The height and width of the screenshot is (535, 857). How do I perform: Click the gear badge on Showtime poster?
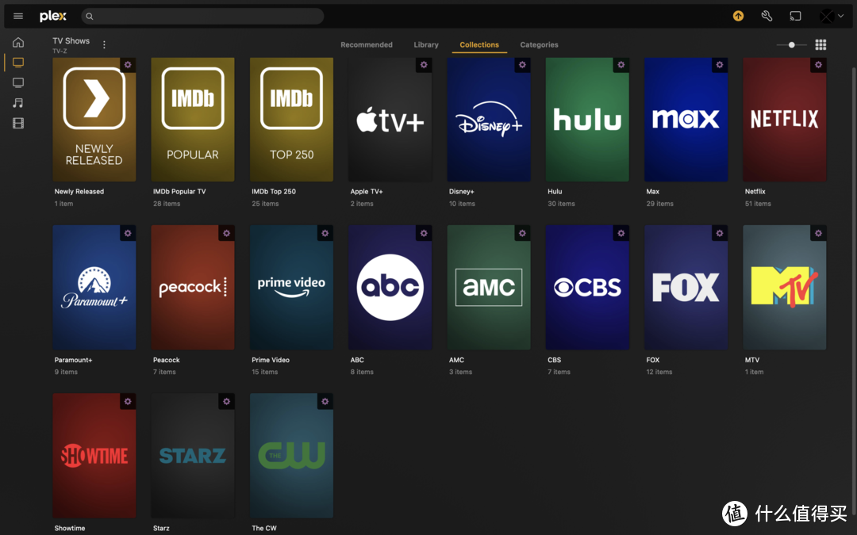[128, 401]
